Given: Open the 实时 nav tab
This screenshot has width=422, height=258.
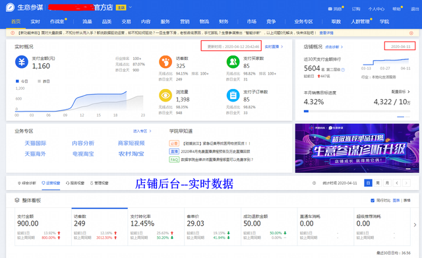Looking at the screenshot, I should tap(35, 22).
